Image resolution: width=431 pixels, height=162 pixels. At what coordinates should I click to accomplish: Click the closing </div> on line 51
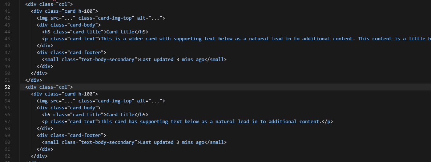[x=33, y=80]
